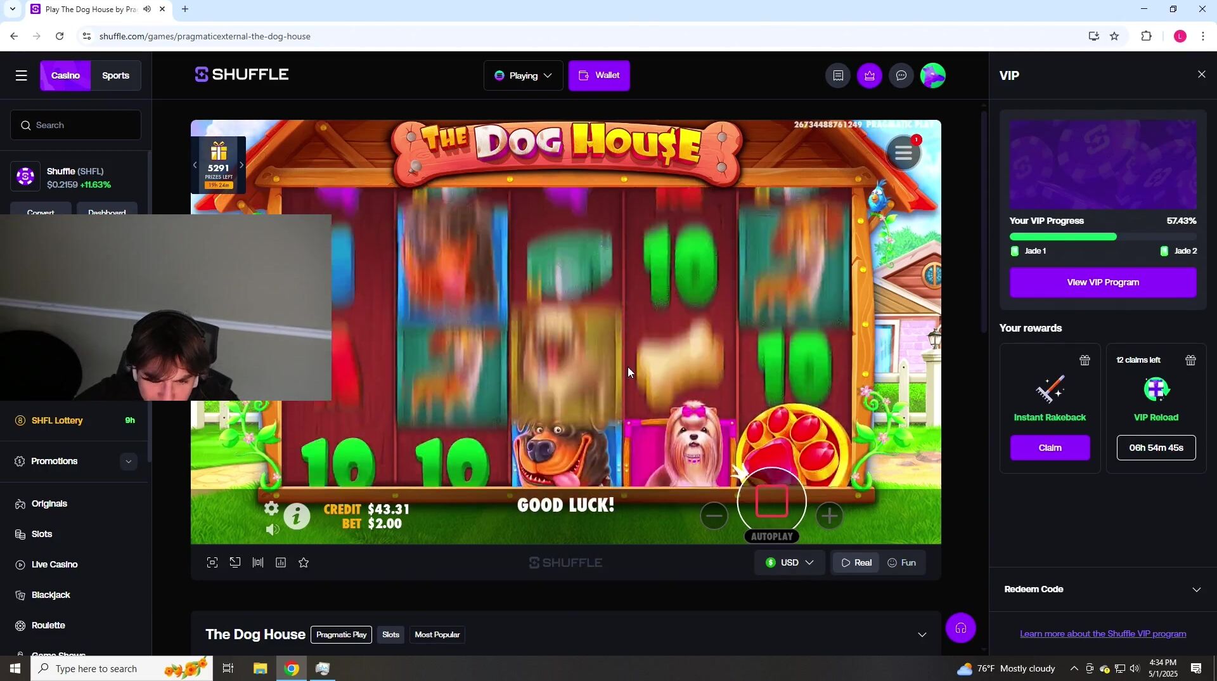Open Task View on taskbar
Image resolution: width=1217 pixels, height=681 pixels.
coord(228,668)
